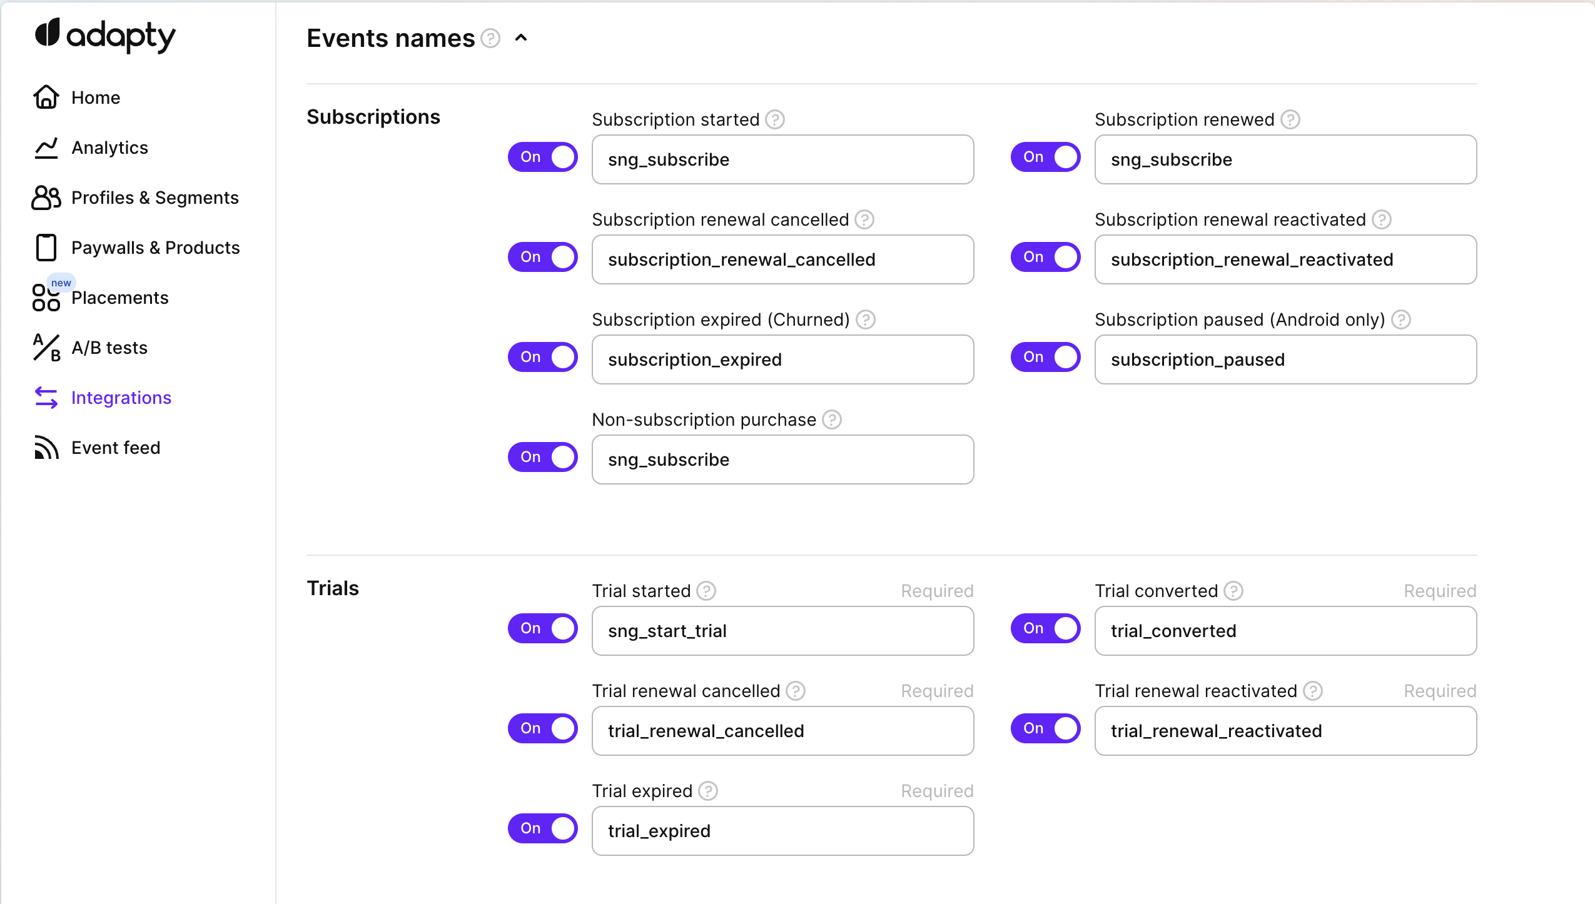
Task: Click the A/B tests icon
Action: coord(46,348)
